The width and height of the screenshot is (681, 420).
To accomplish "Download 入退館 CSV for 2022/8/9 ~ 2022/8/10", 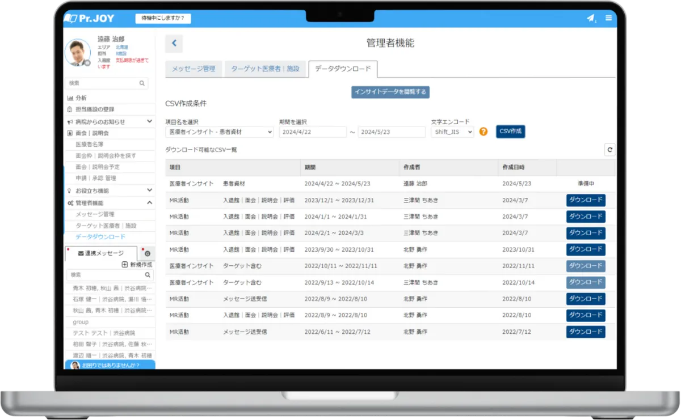I will pos(586,315).
